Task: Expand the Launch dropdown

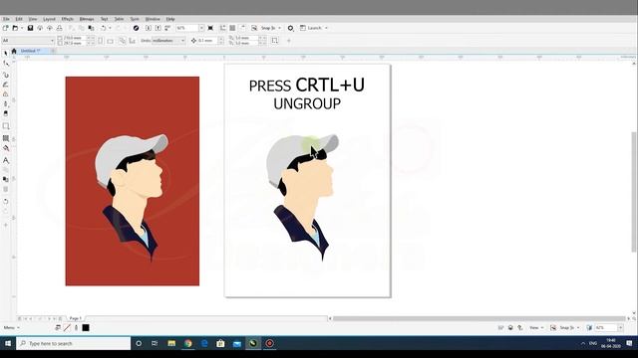Action: pyautogui.click(x=326, y=28)
